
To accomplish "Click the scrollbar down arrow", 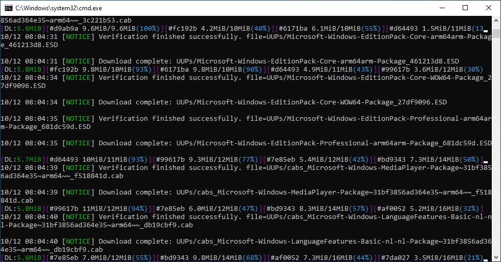I will click(x=496, y=257).
